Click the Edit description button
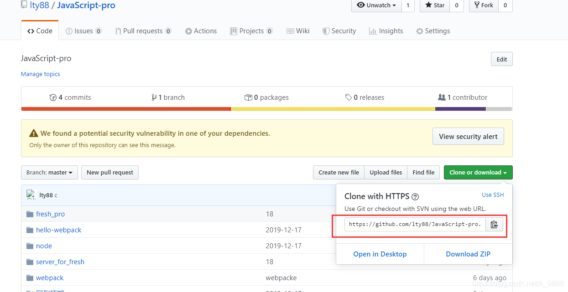This screenshot has height=292, width=568. 502,59
